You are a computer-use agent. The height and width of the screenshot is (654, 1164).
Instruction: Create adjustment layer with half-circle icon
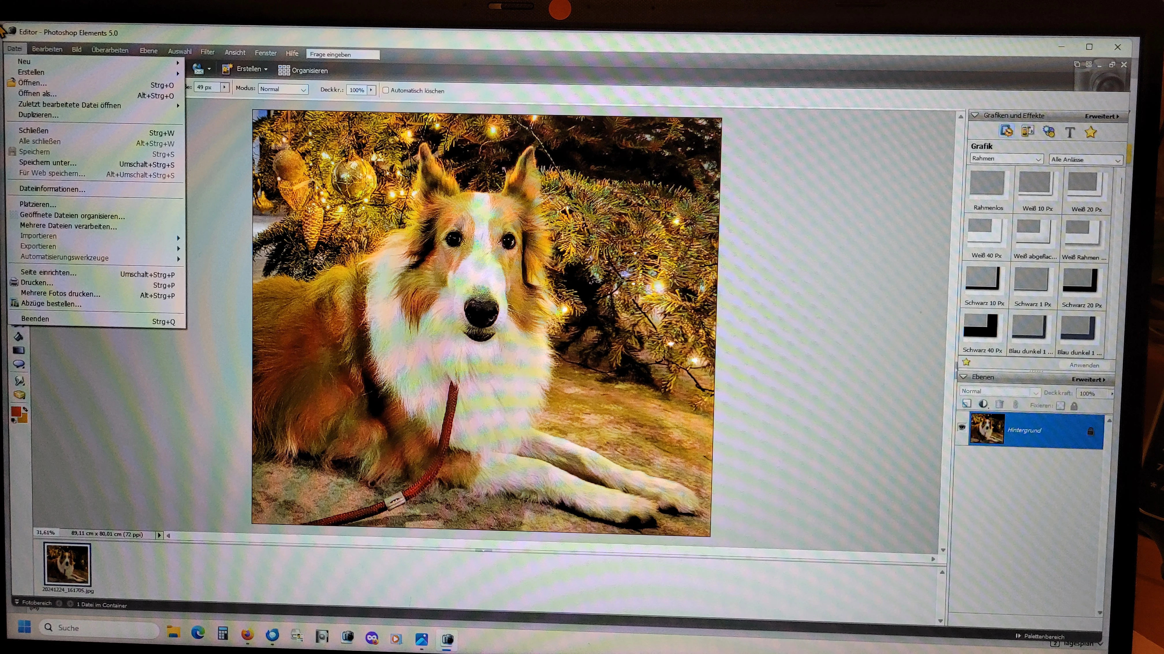coord(983,404)
